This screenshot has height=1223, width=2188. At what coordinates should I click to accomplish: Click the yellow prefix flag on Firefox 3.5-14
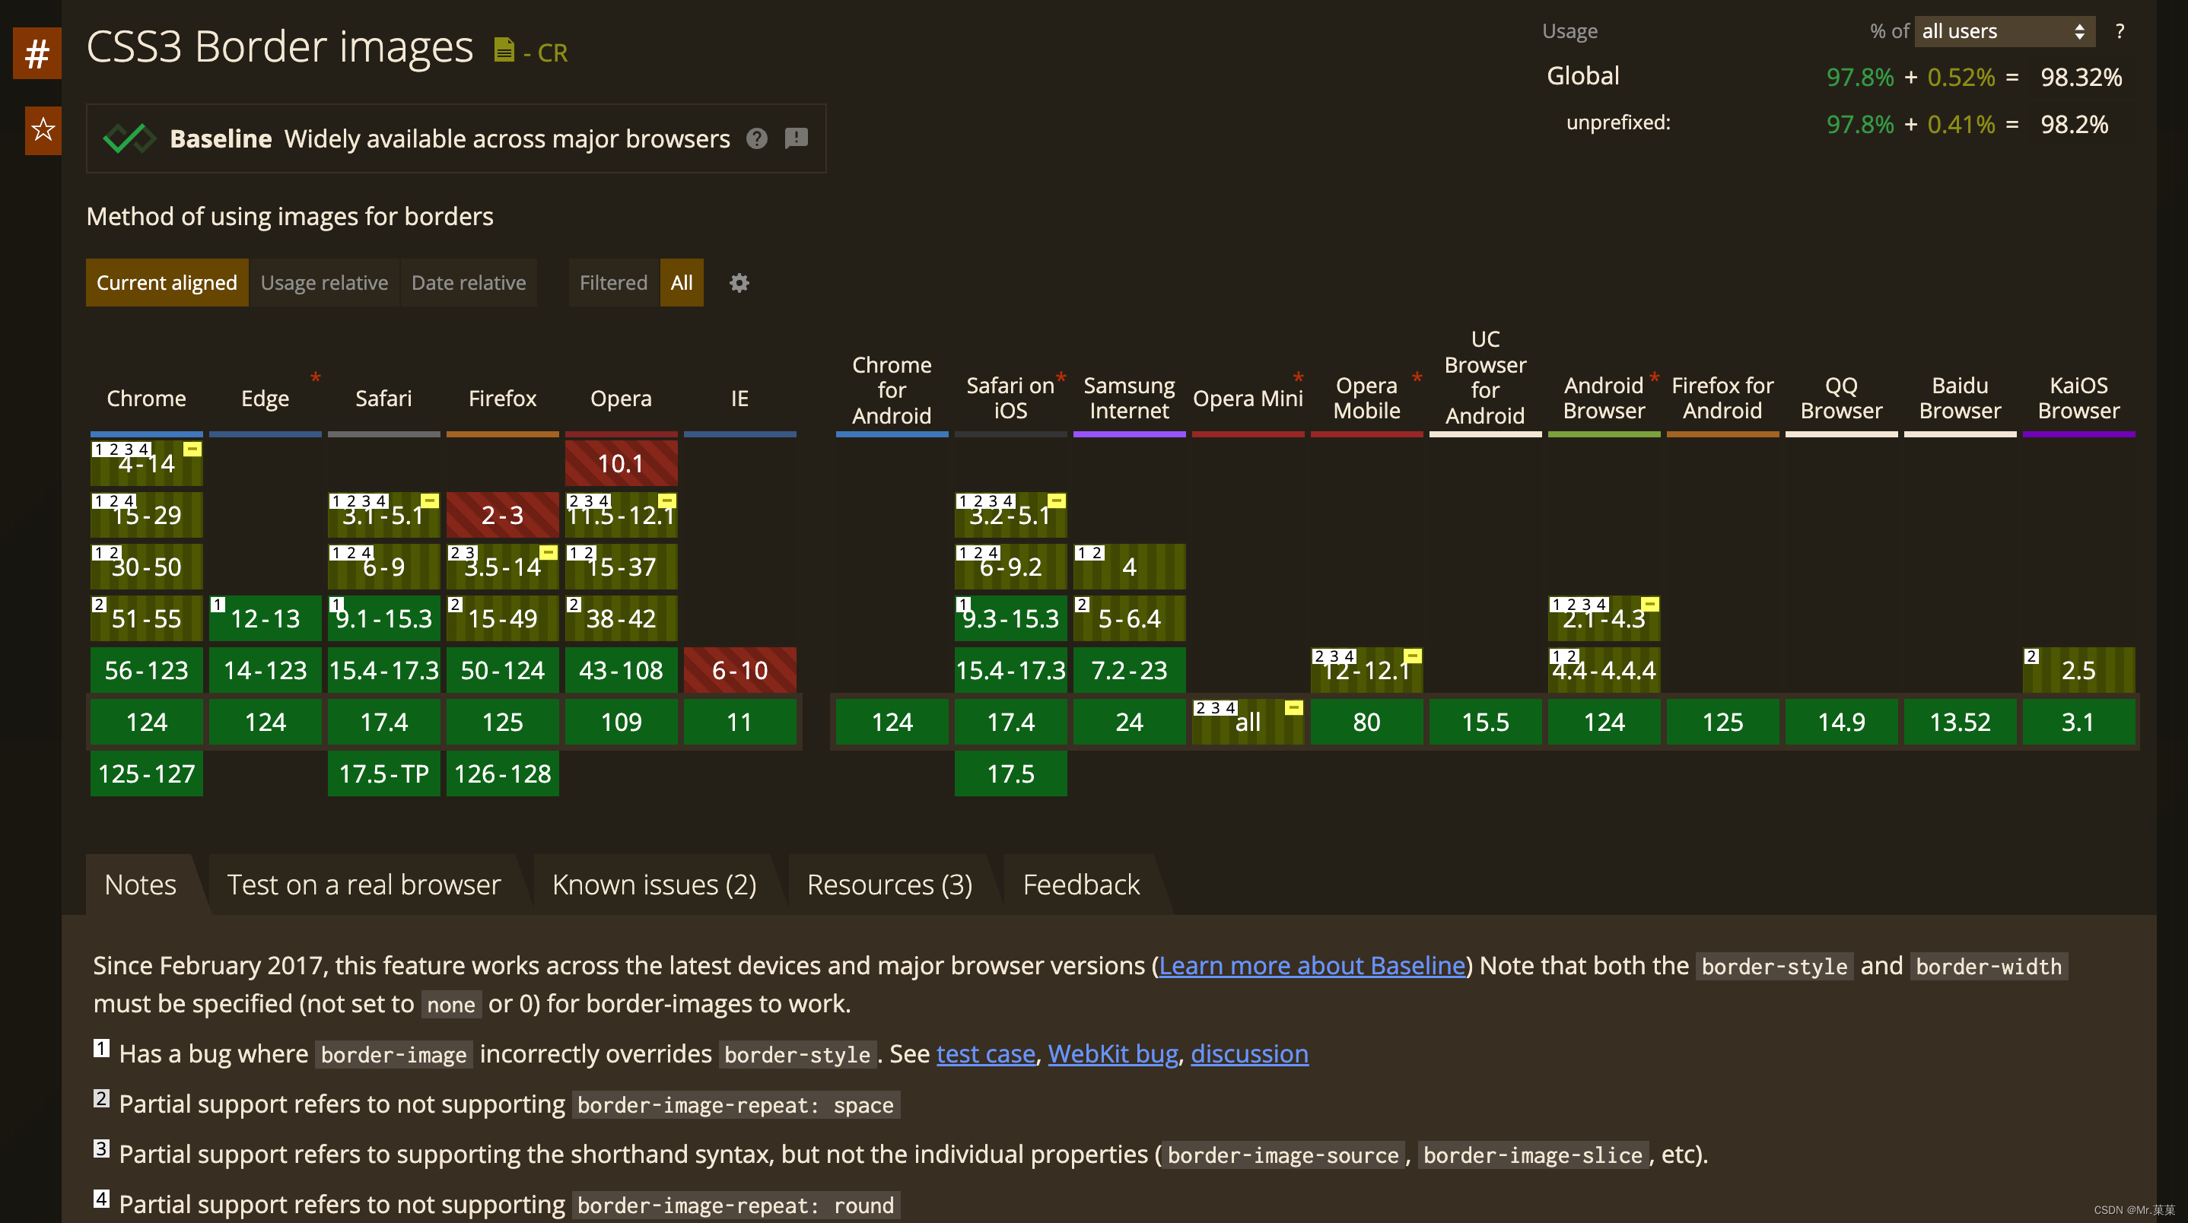(x=549, y=552)
